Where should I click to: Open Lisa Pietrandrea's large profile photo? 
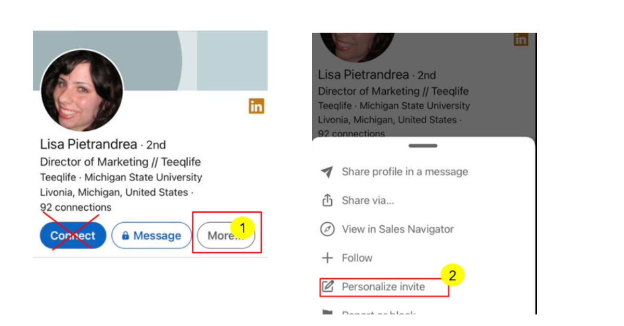pos(82,90)
